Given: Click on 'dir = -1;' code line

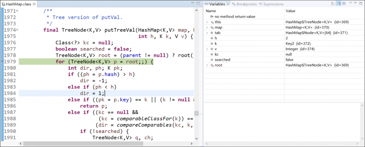Looking at the screenshot, I should (94, 81).
